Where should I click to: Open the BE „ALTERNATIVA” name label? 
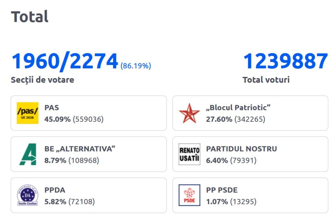[x=80, y=149]
